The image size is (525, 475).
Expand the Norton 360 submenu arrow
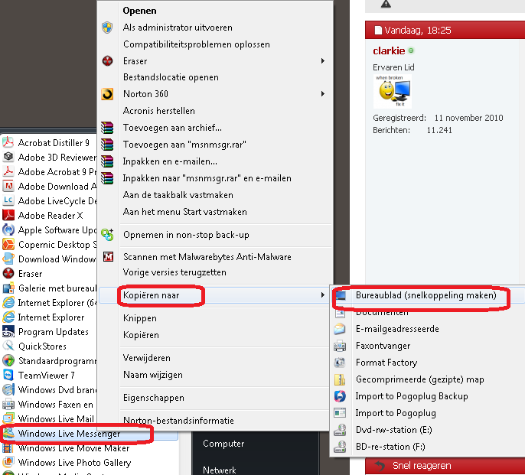pos(323,94)
